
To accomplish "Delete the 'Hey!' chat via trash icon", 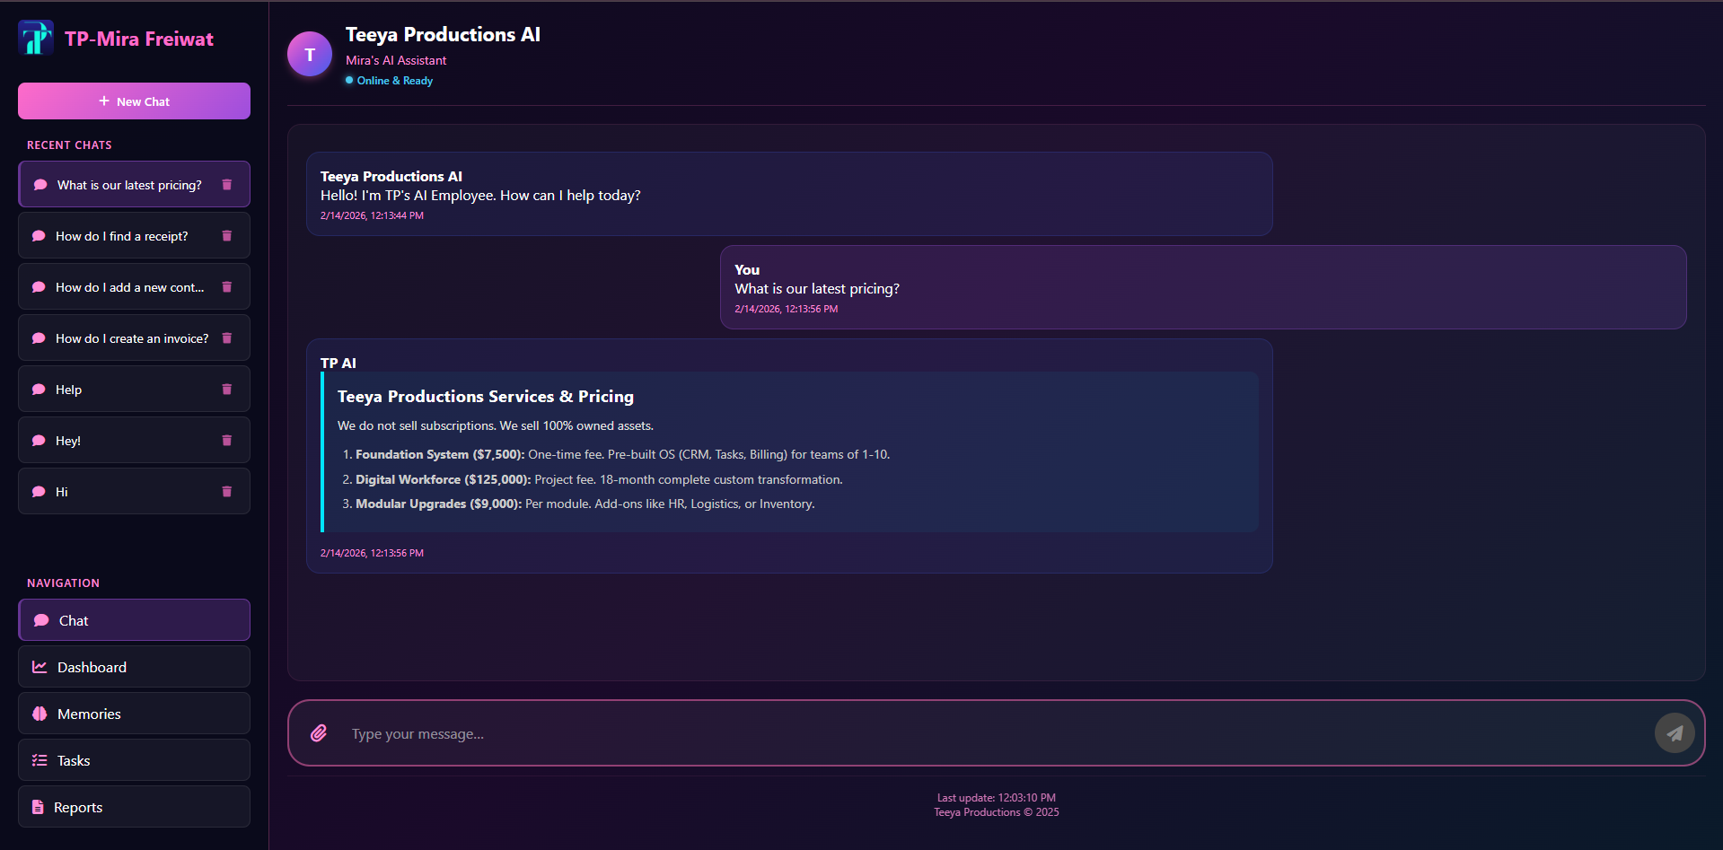I will (x=225, y=440).
